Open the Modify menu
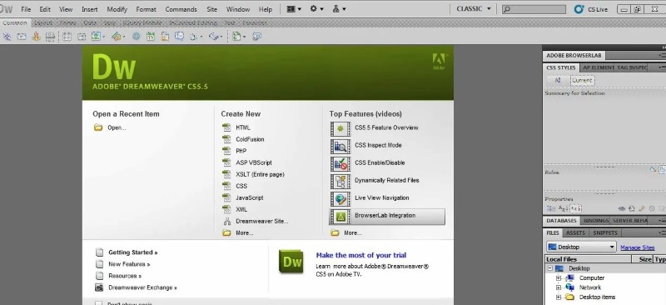 point(117,9)
